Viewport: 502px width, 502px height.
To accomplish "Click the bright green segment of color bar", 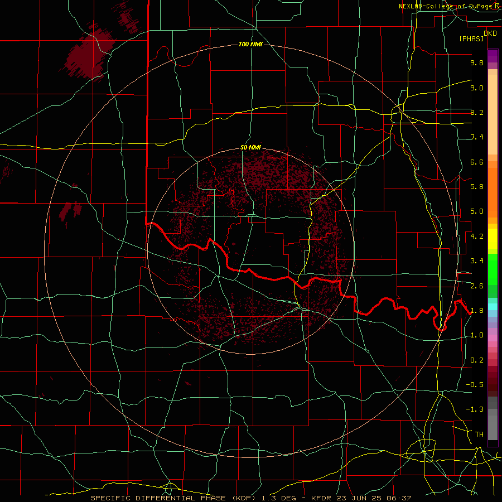I will [x=493, y=269].
